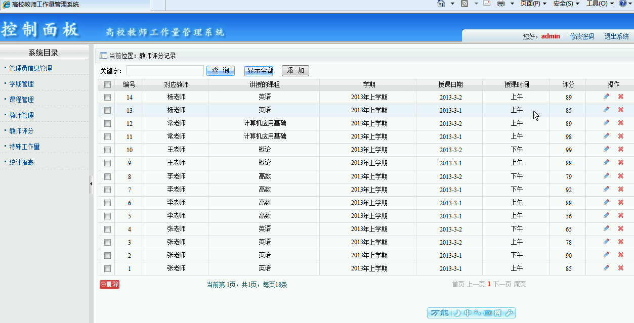Check the box for record 10

pyautogui.click(x=107, y=150)
